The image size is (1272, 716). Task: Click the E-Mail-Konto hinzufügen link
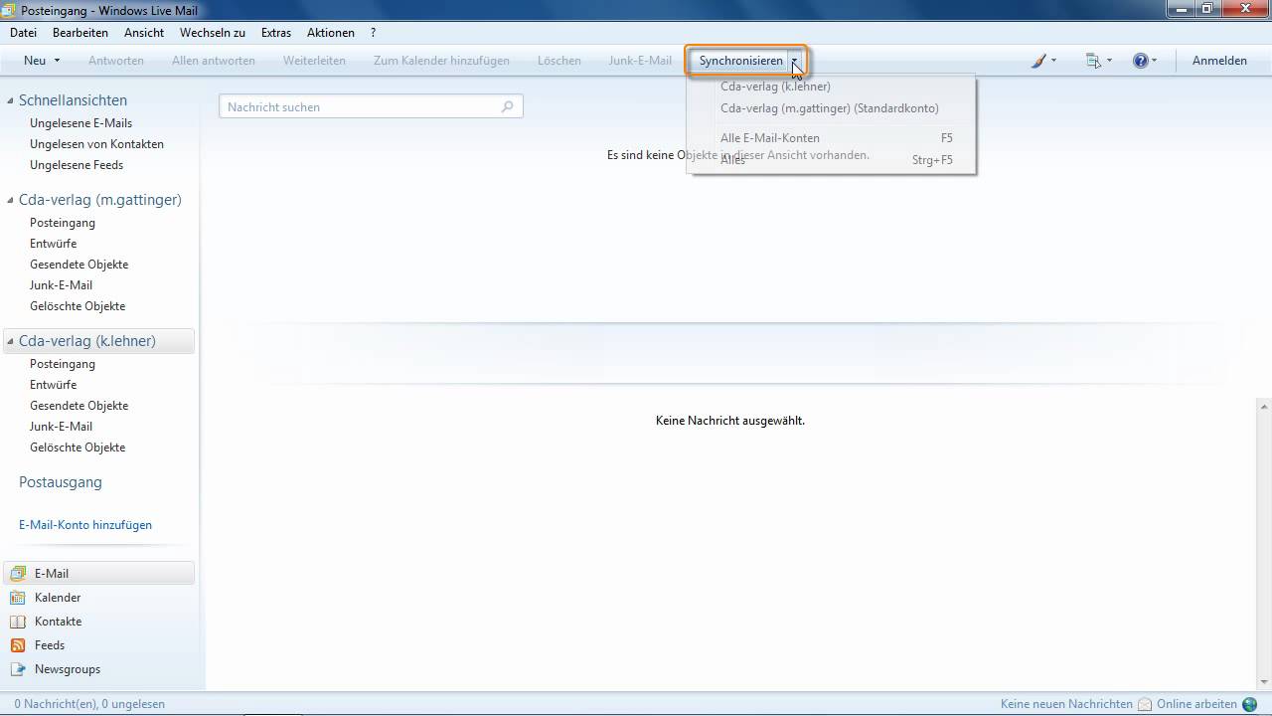[85, 525]
